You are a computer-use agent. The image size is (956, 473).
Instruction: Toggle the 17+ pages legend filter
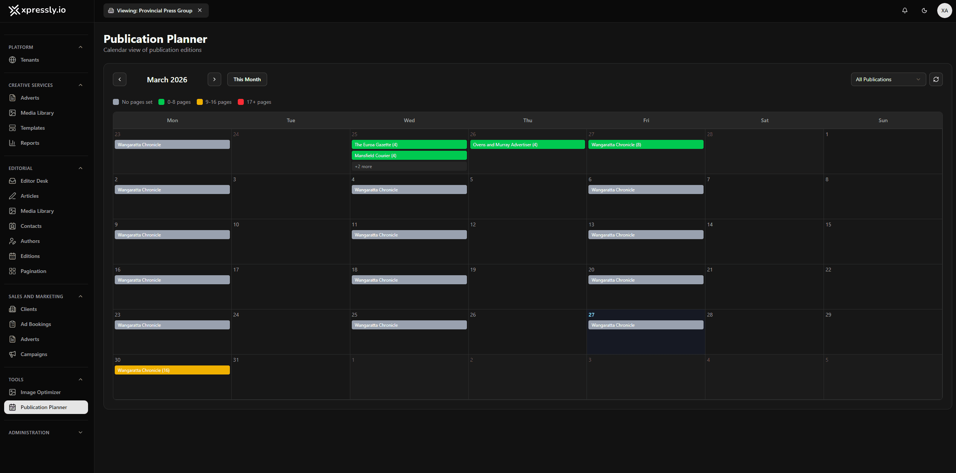coord(254,102)
